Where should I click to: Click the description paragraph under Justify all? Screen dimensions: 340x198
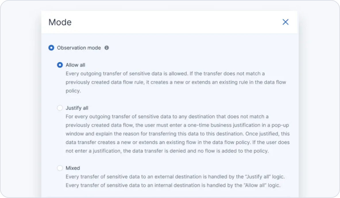tap(177, 134)
